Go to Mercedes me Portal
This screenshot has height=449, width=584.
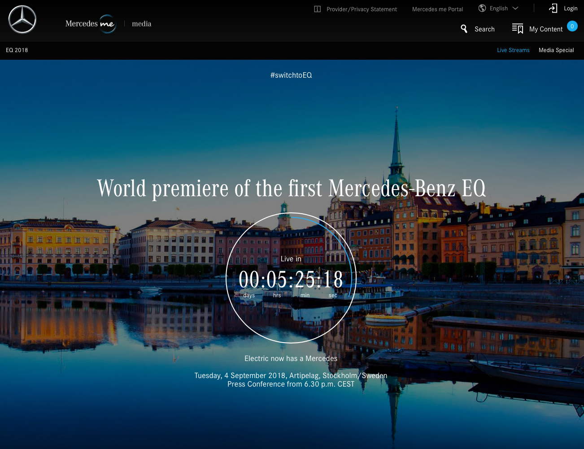click(x=437, y=9)
